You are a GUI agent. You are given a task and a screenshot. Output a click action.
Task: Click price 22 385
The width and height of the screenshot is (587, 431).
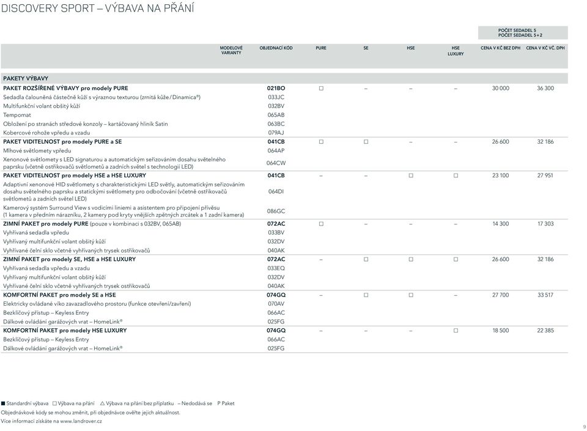tap(545, 330)
